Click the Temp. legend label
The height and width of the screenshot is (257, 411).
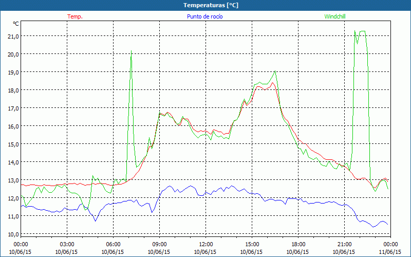(x=75, y=16)
